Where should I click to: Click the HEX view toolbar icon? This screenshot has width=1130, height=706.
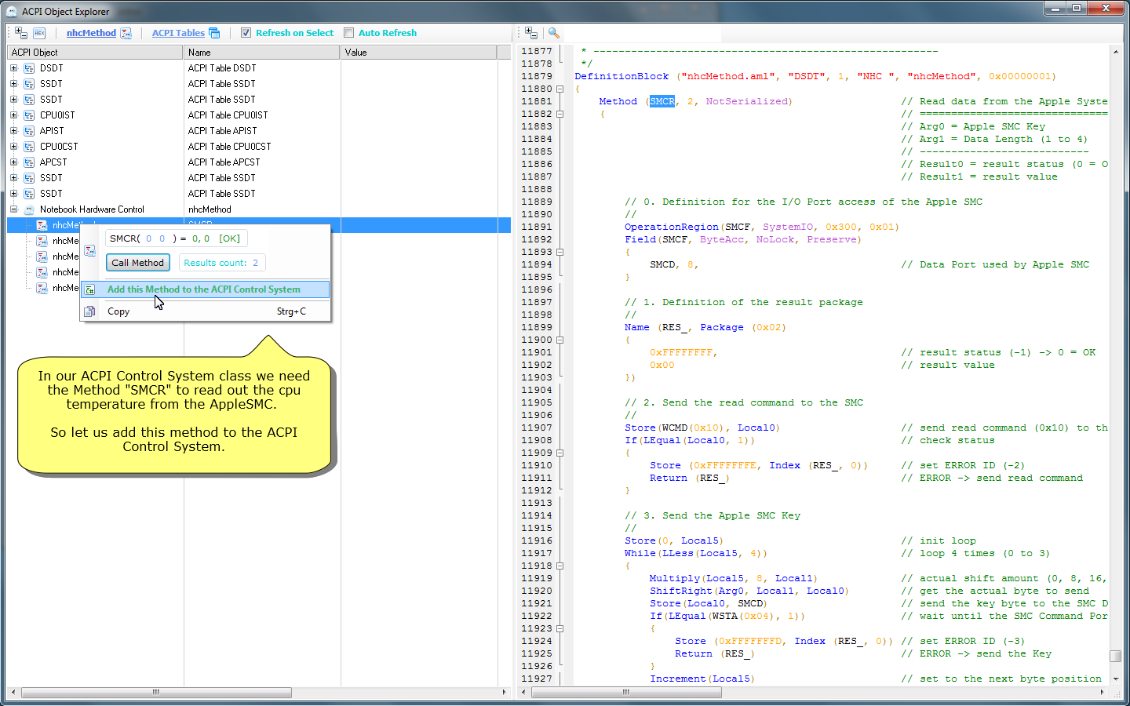coord(39,33)
